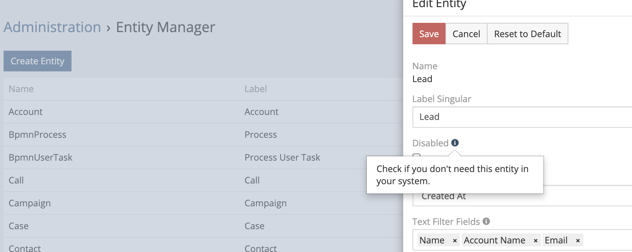Remove the Email filter tag
Screen dimensions: 632x252
(x=578, y=241)
